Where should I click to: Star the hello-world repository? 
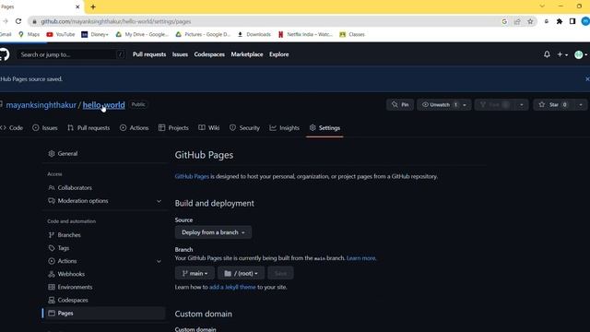[553, 104]
